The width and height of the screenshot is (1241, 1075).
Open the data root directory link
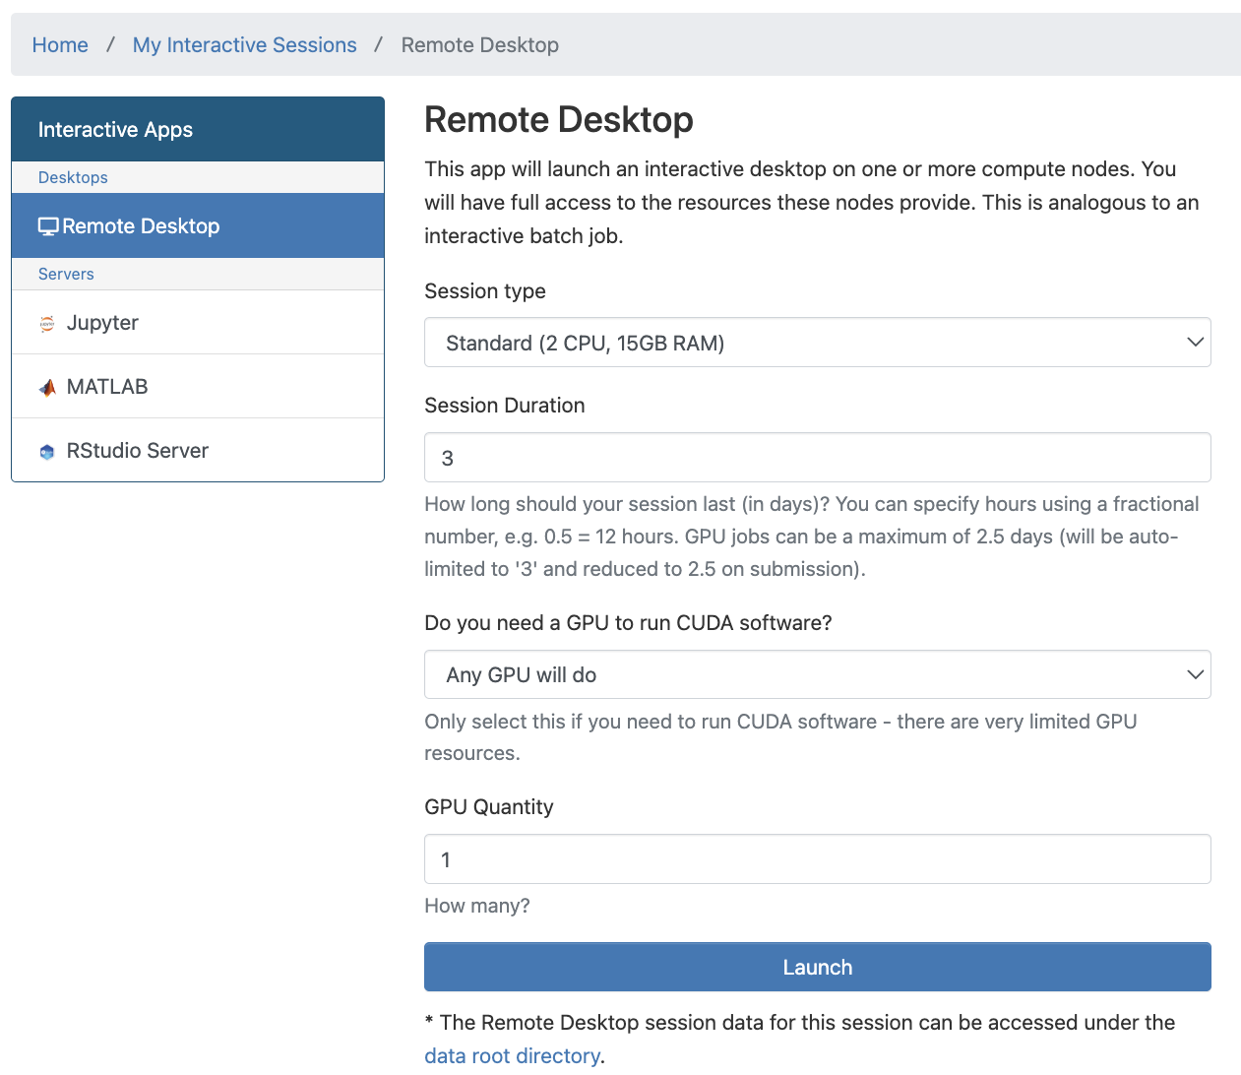click(512, 1055)
